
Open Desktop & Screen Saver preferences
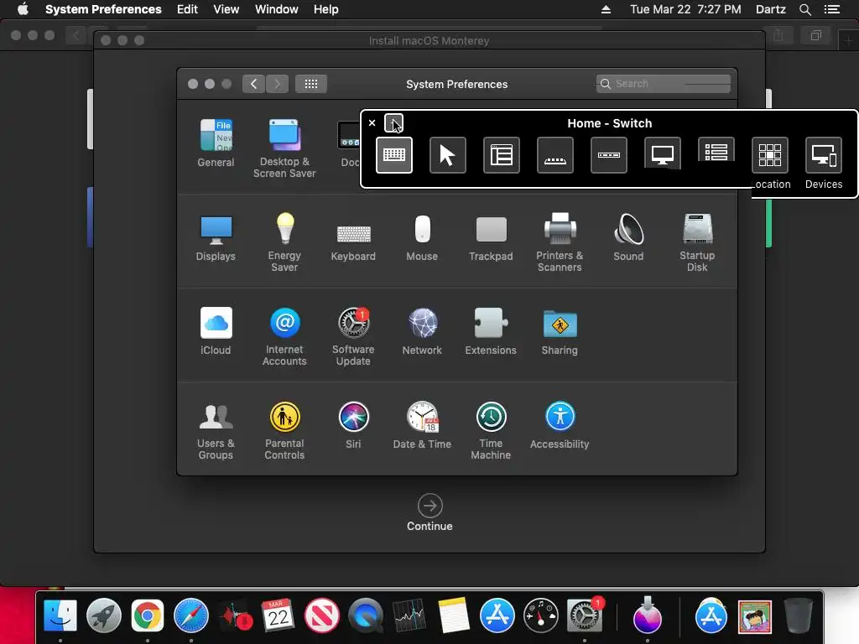tap(284, 148)
